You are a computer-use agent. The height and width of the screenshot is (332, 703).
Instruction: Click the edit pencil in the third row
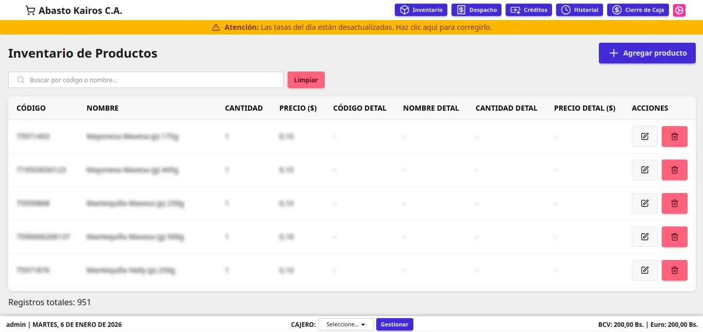coord(644,203)
